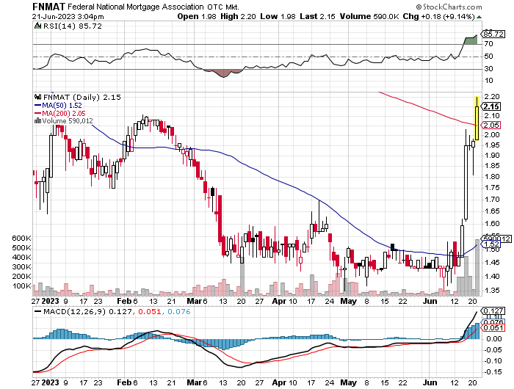Click 'Federal National Mortgage Association' company name
The image size is (514, 389).
click(x=136, y=7)
